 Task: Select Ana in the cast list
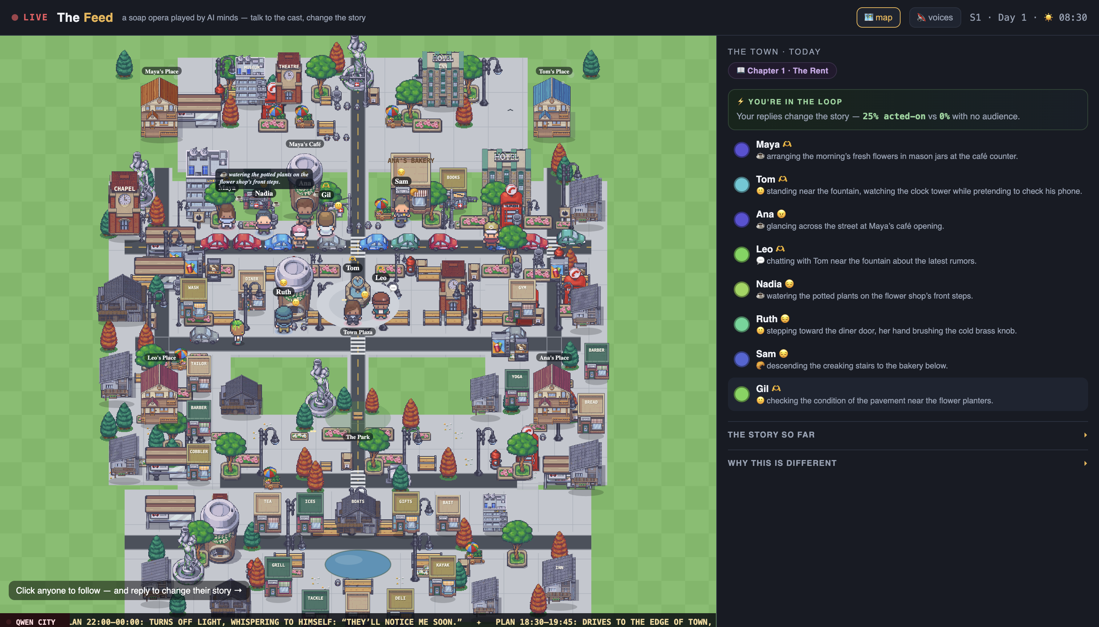pyautogui.click(x=907, y=220)
